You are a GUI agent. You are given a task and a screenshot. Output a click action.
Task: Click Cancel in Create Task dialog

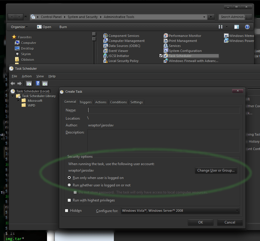pos(230,222)
